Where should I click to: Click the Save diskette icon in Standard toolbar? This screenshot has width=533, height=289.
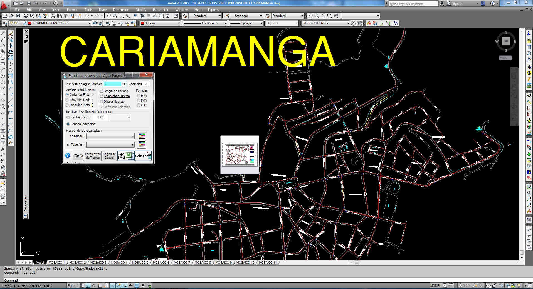click(18, 16)
